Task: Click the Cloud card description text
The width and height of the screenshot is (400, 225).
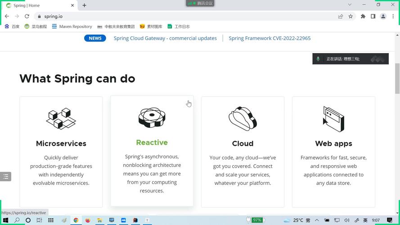Action: [243, 170]
